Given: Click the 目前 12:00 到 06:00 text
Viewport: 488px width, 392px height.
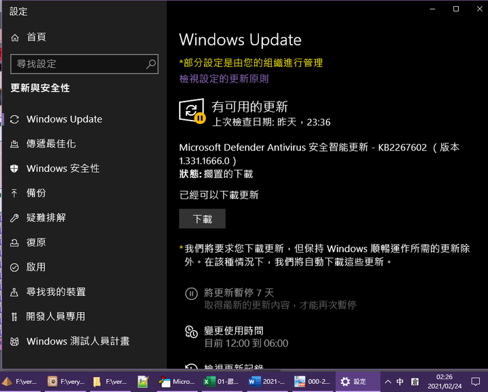Looking at the screenshot, I should [x=246, y=343].
